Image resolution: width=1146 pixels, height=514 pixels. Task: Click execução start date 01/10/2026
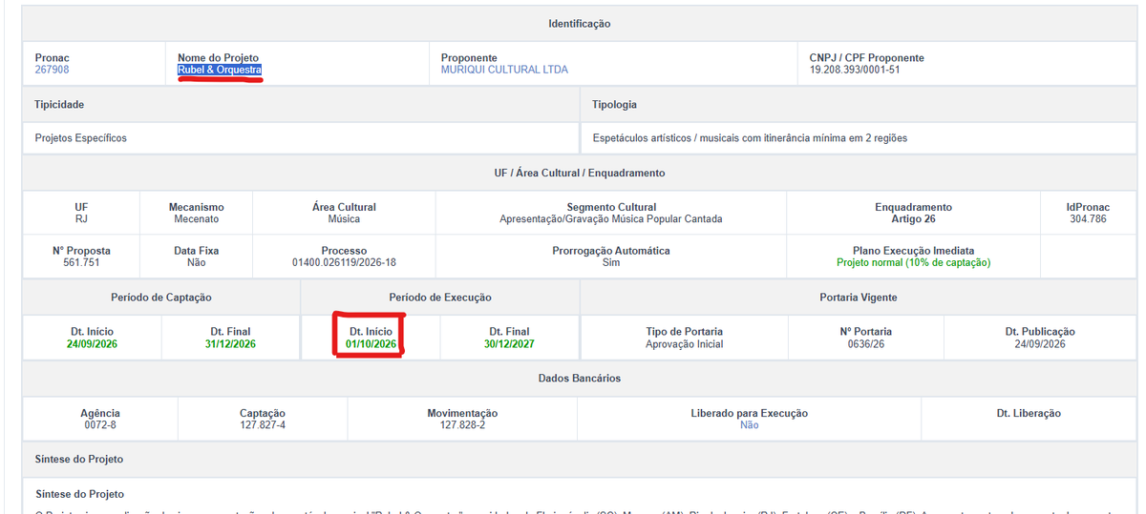tap(371, 344)
